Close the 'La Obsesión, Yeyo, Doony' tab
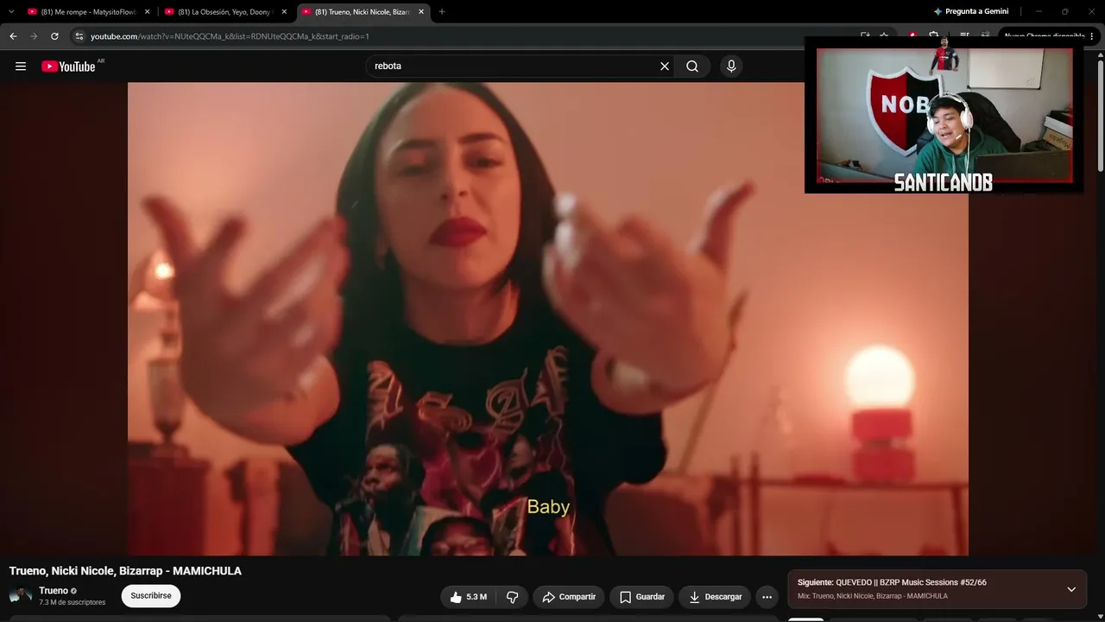The height and width of the screenshot is (622, 1105). [284, 12]
